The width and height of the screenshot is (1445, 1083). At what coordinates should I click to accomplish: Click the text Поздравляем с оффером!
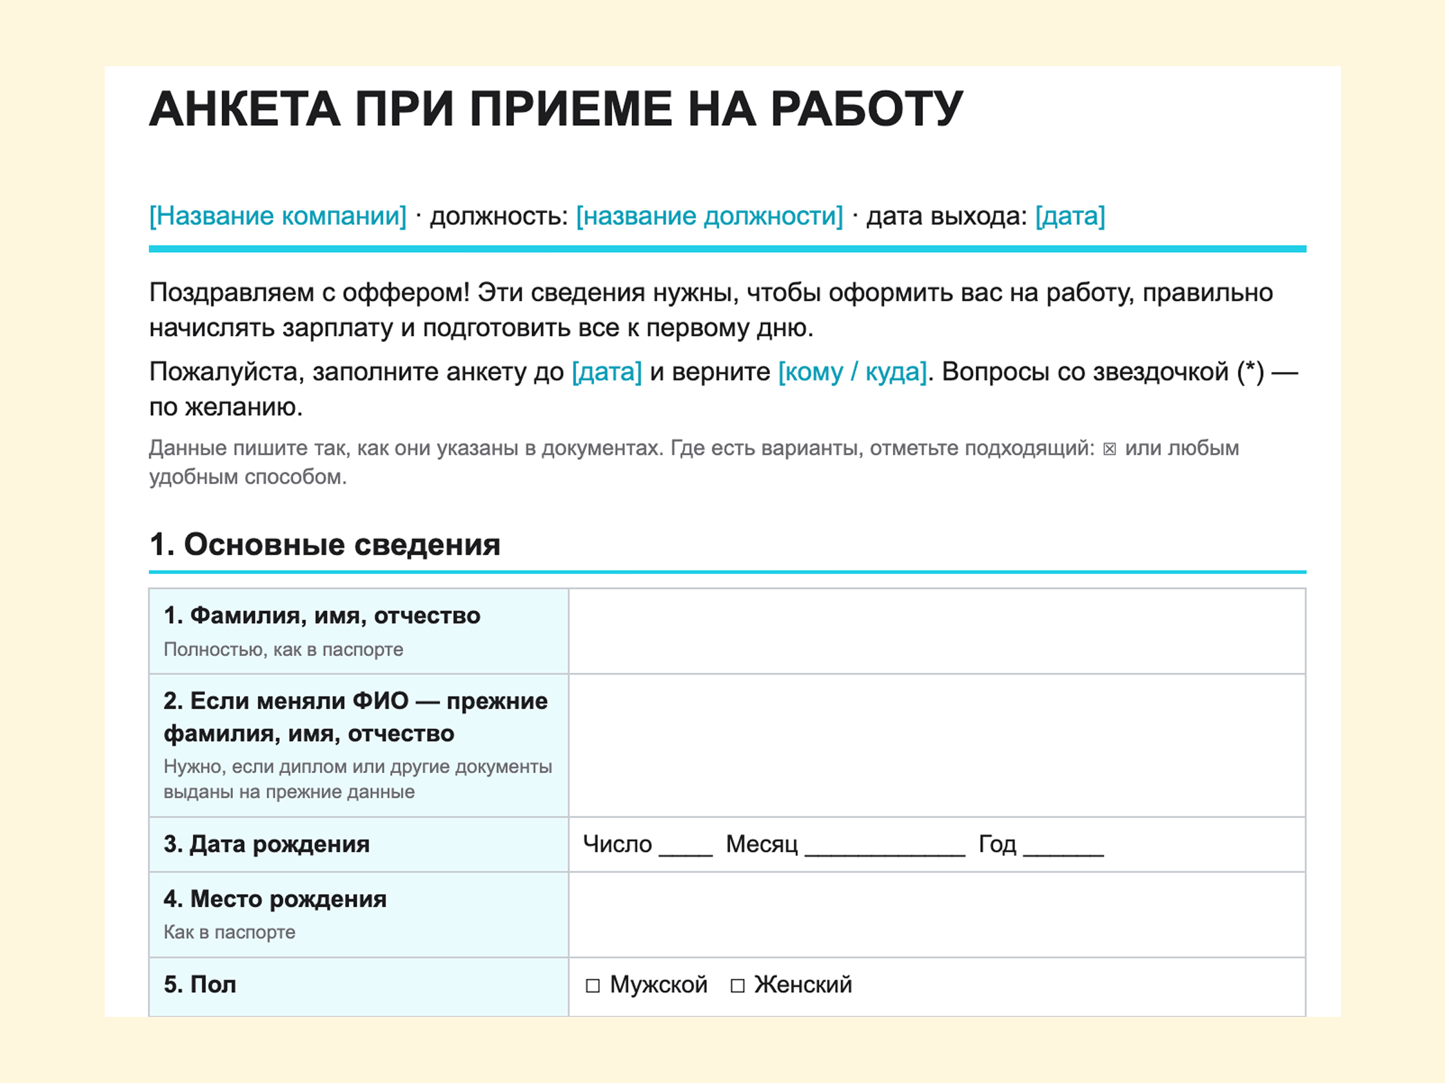309,292
